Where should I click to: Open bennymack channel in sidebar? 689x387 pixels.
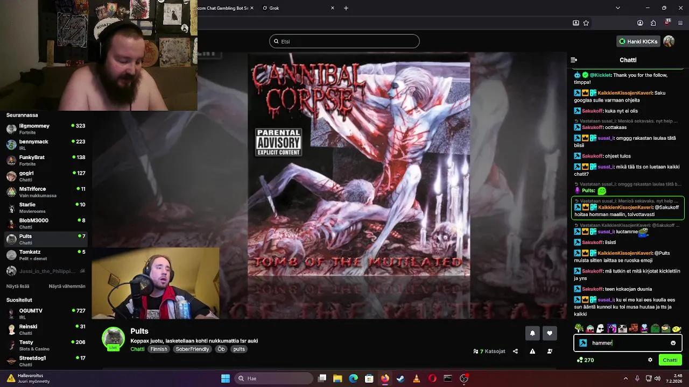click(46, 145)
